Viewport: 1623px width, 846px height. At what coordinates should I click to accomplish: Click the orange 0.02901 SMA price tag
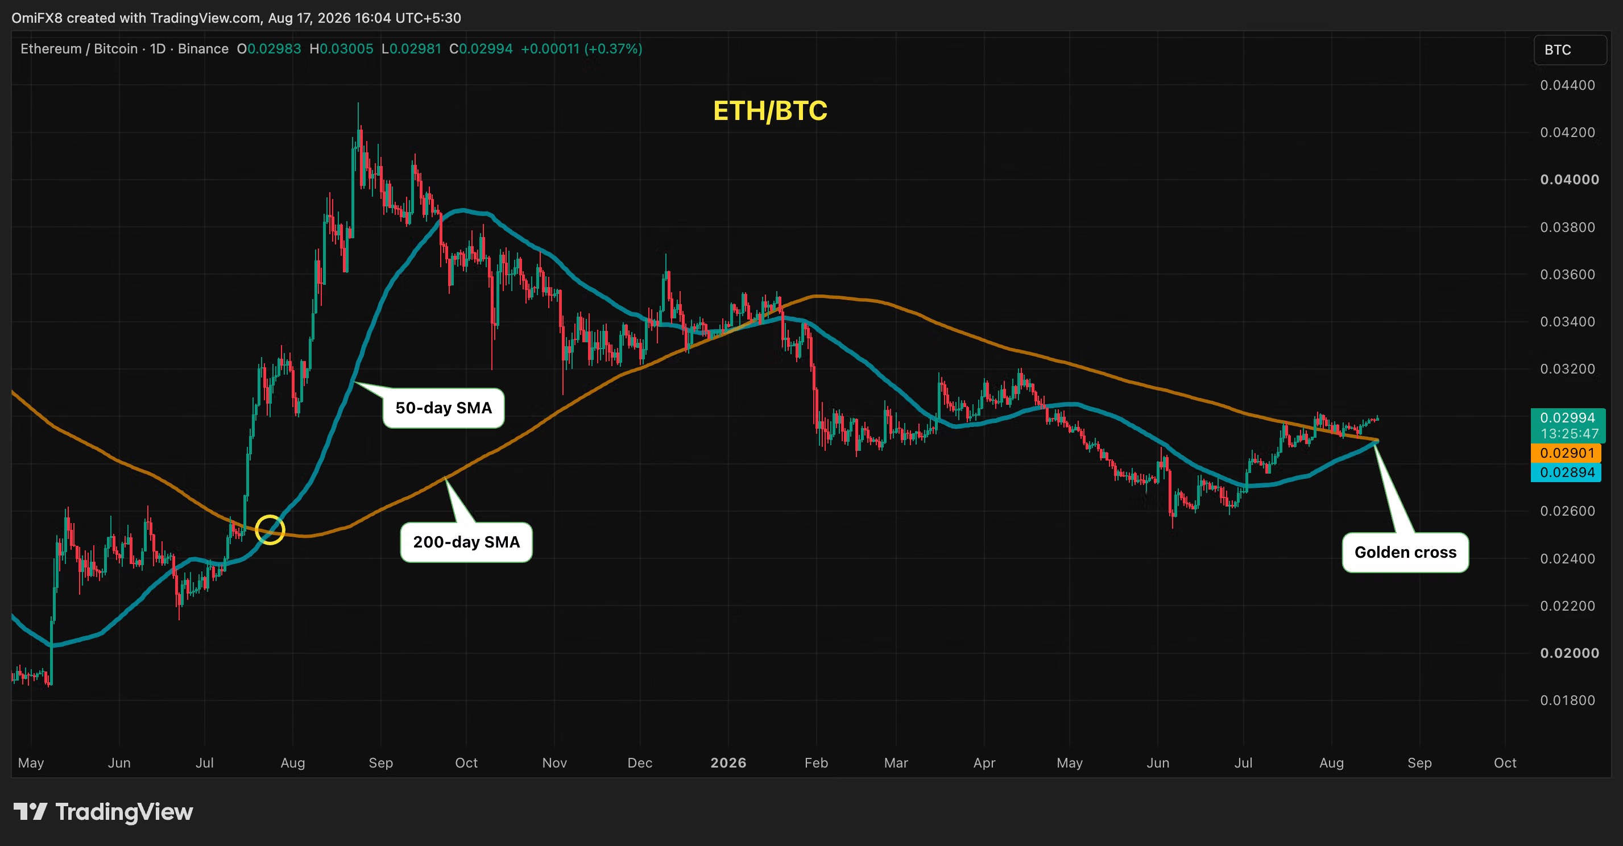[x=1566, y=453]
